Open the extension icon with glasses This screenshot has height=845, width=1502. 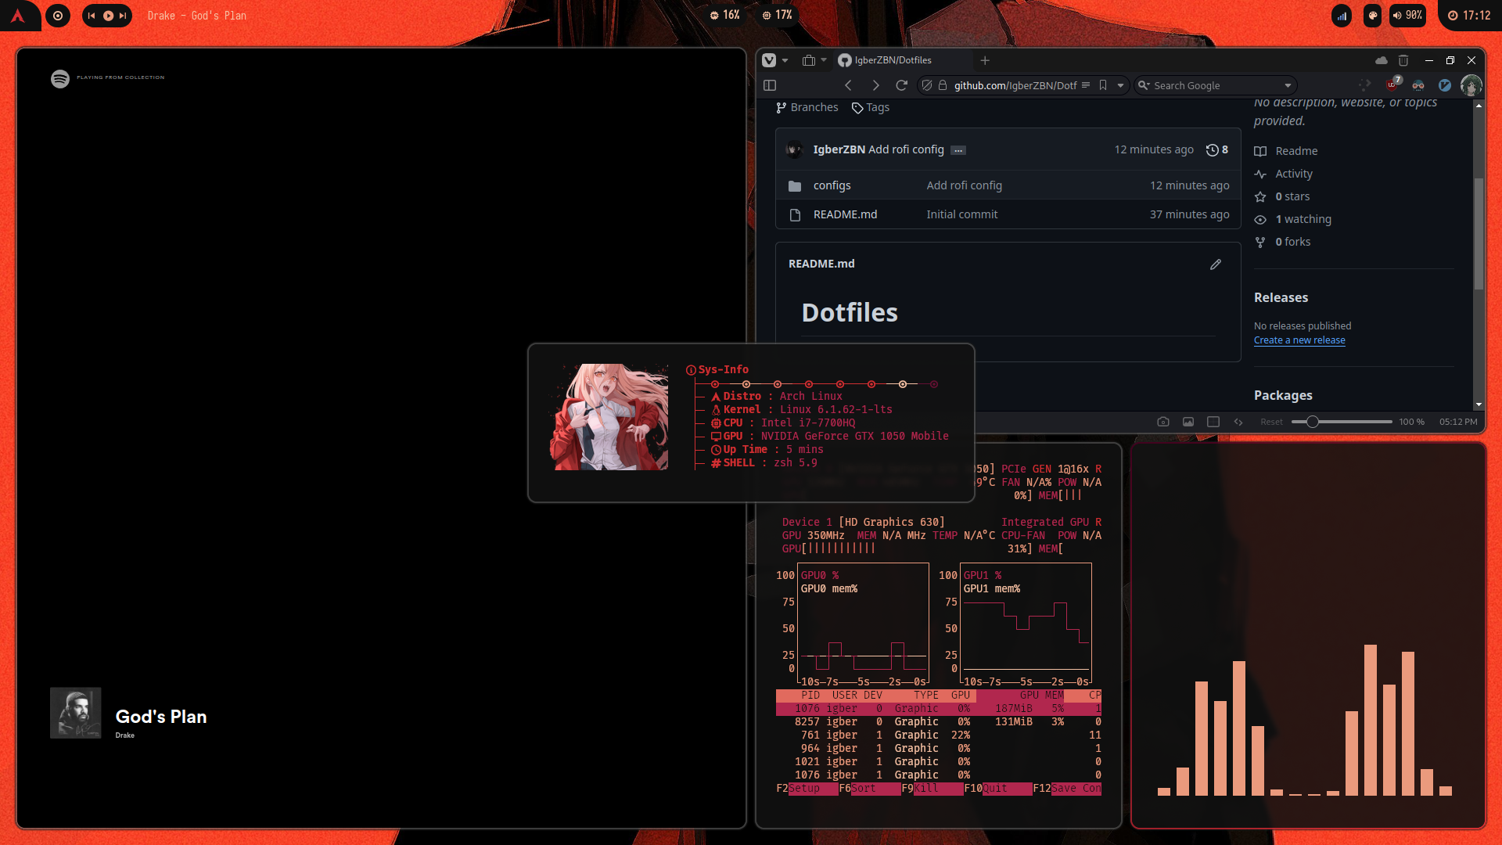coord(1418,85)
